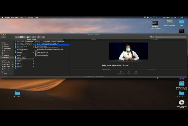Switch Finder to gallery view button
This screenshot has width=188, height=126.
click(x=24, y=37)
